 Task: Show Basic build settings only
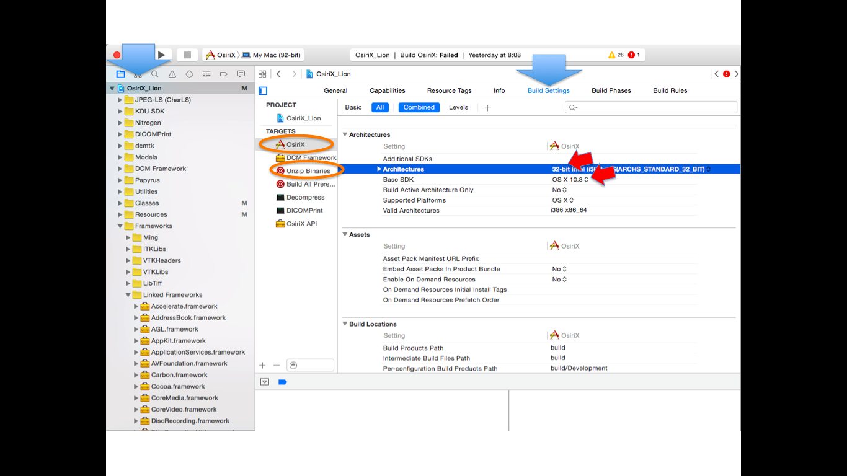pyautogui.click(x=353, y=107)
